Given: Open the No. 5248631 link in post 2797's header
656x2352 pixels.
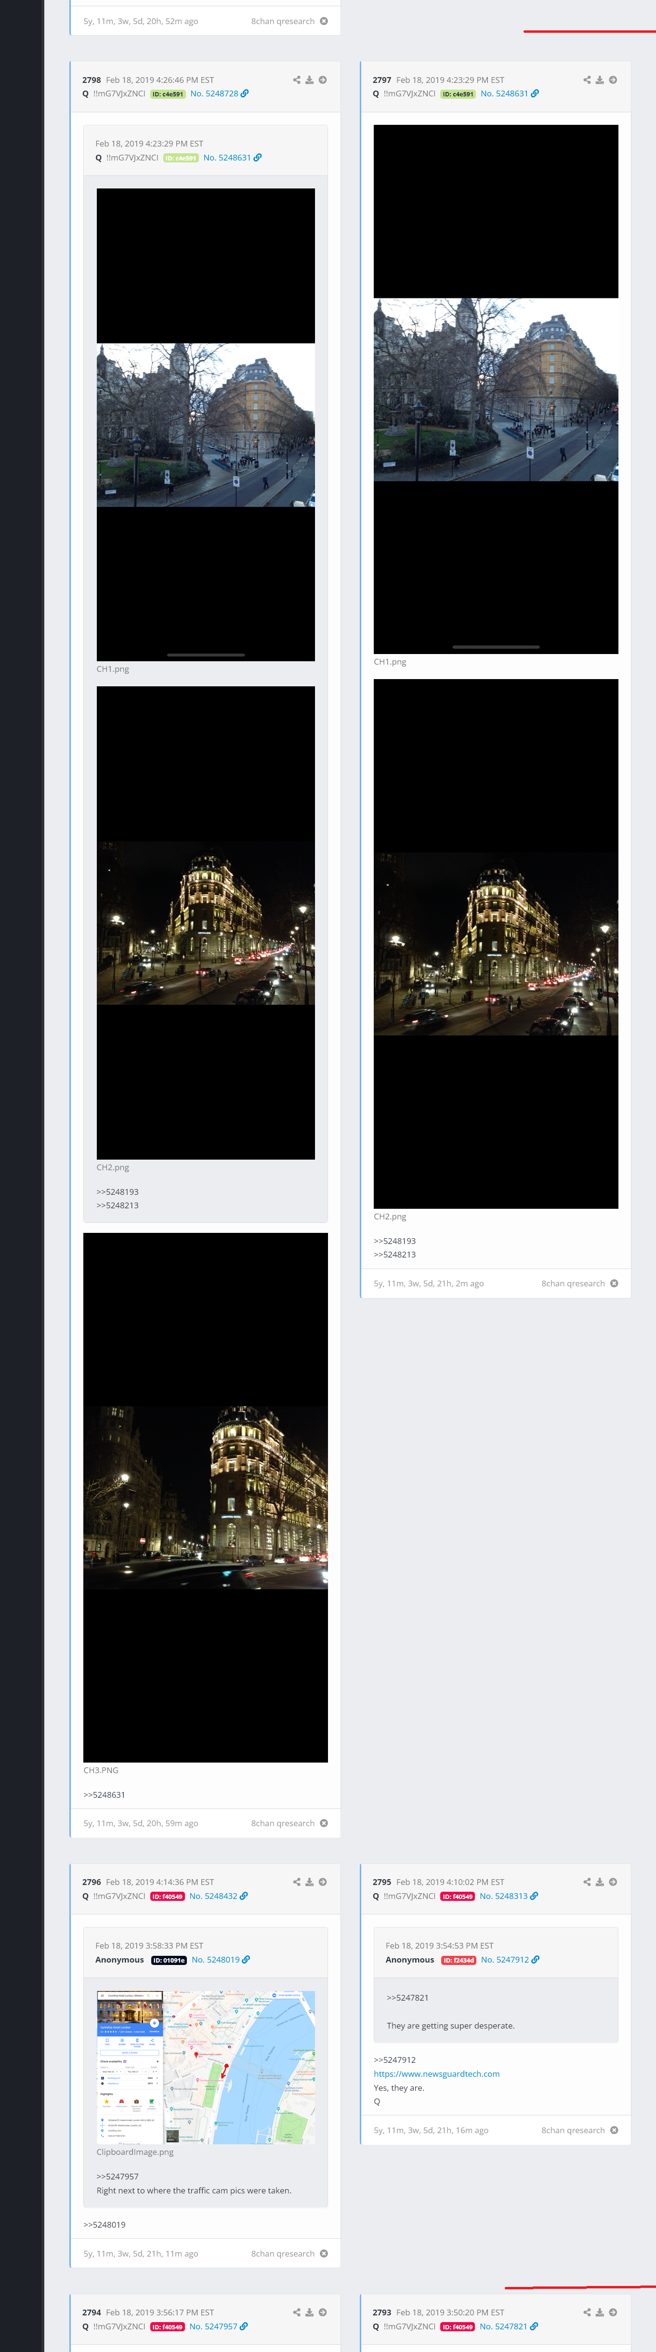Looking at the screenshot, I should [509, 94].
